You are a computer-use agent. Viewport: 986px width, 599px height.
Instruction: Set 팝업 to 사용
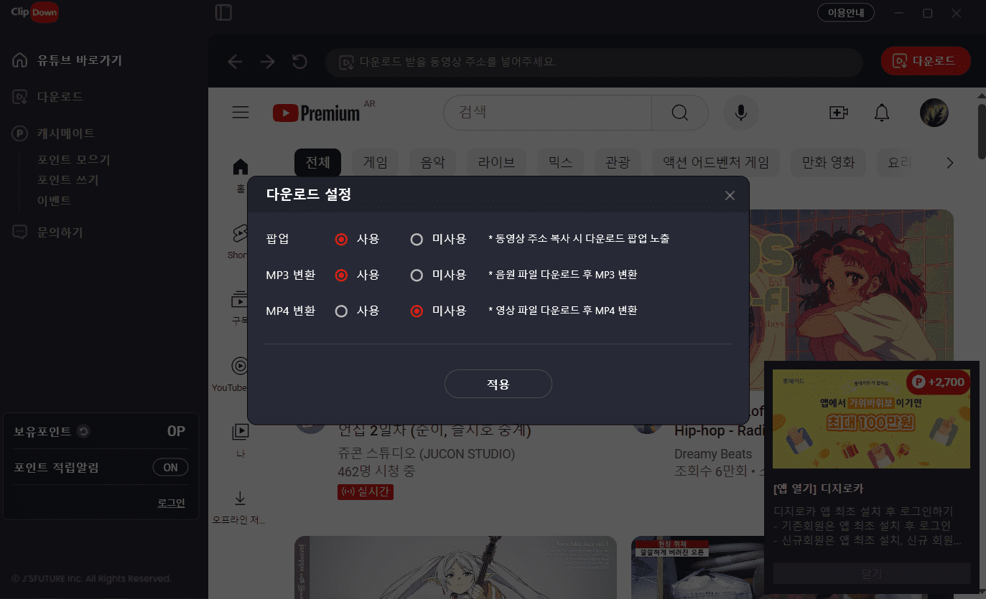[x=341, y=239]
